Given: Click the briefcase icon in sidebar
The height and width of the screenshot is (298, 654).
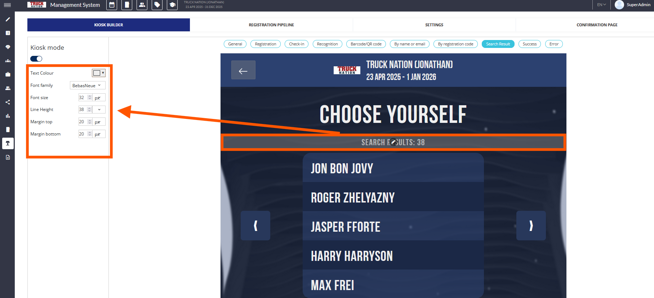Looking at the screenshot, I should tap(8, 75).
